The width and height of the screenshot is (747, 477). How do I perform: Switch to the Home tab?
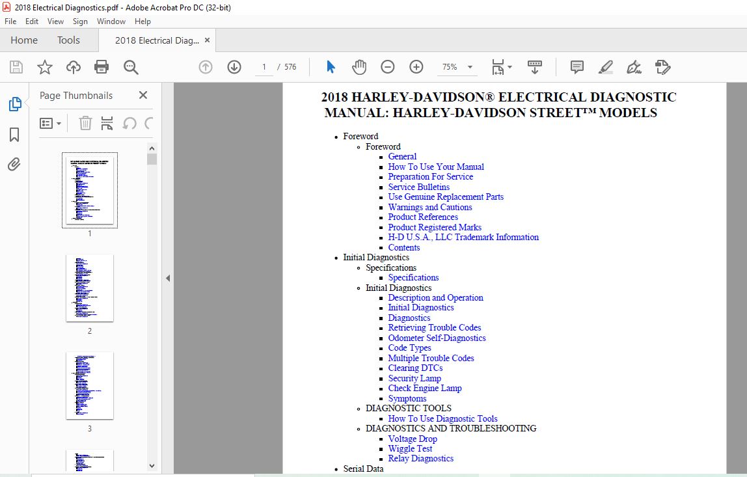coord(24,40)
